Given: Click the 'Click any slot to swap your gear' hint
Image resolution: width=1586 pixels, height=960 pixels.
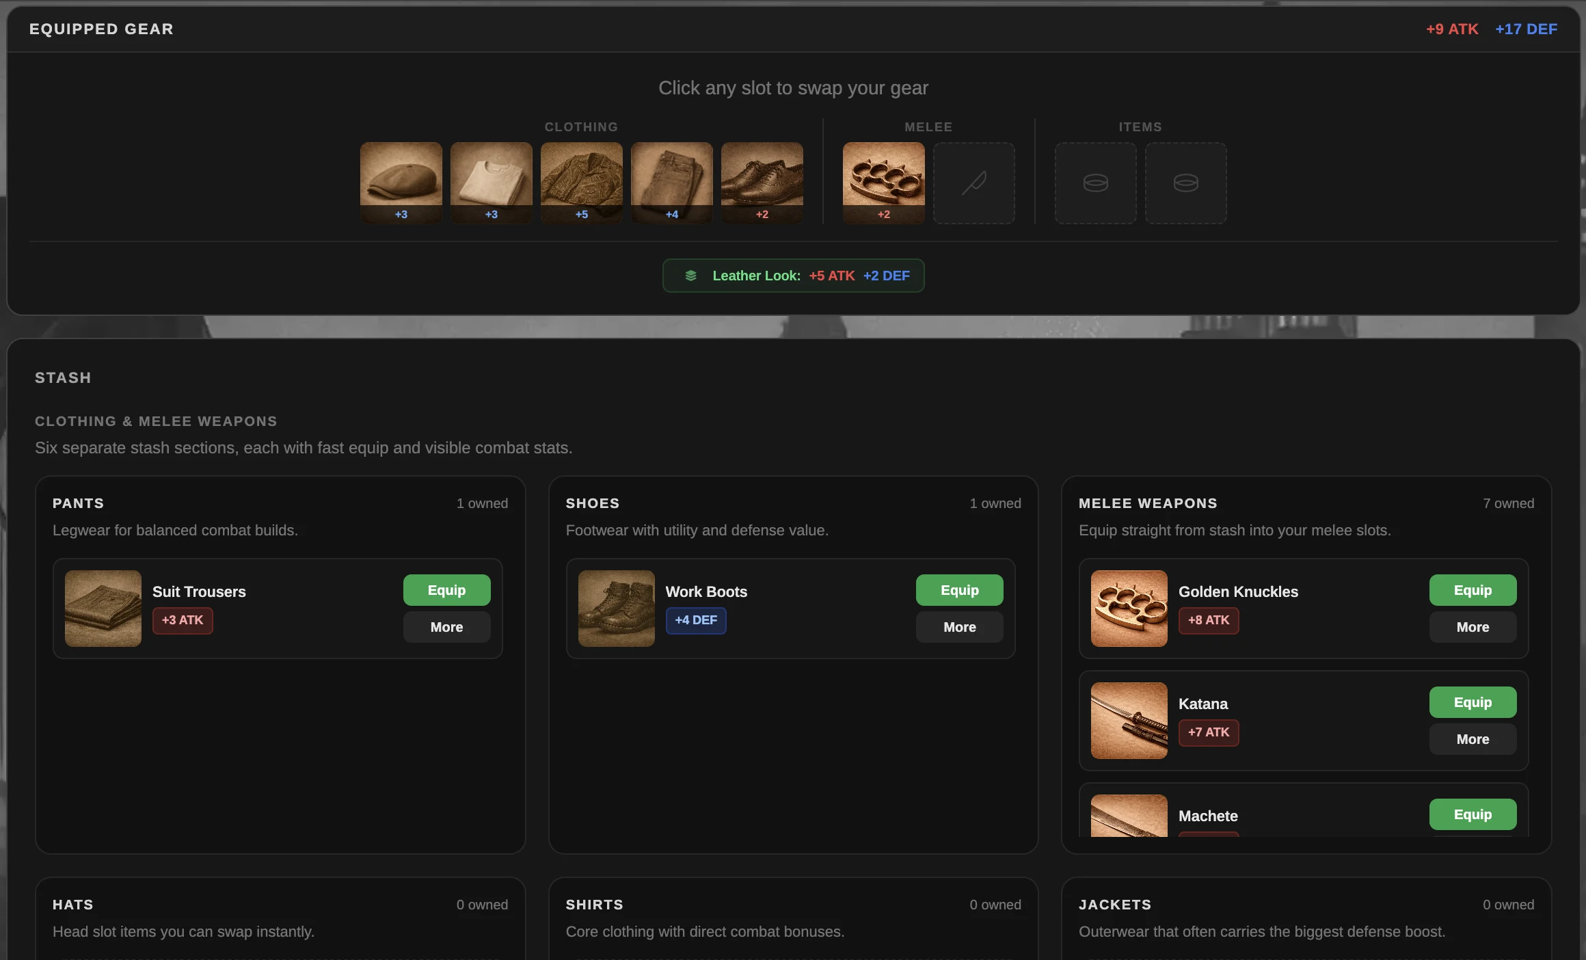Looking at the screenshot, I should (793, 88).
